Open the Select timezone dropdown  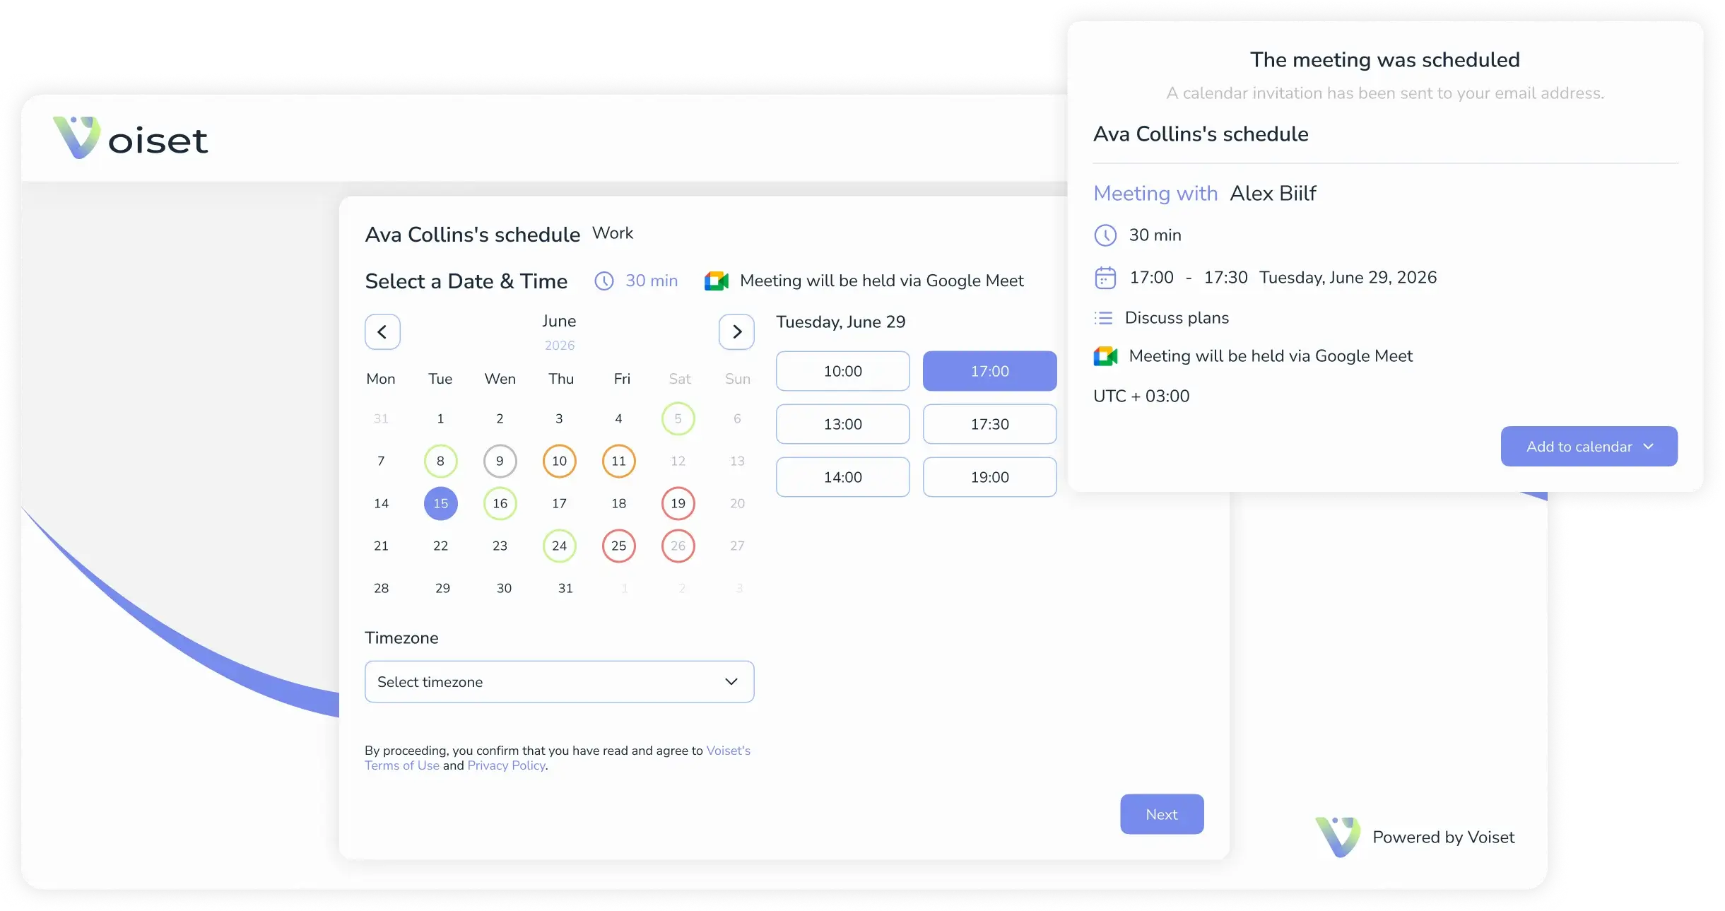point(559,681)
